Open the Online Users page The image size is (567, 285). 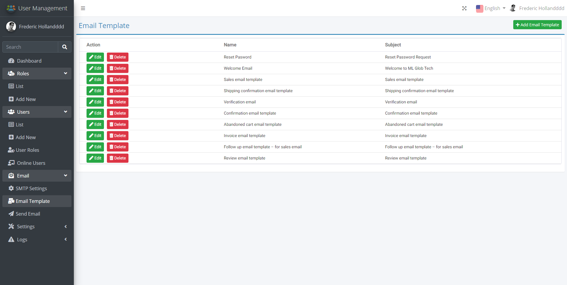(37, 163)
